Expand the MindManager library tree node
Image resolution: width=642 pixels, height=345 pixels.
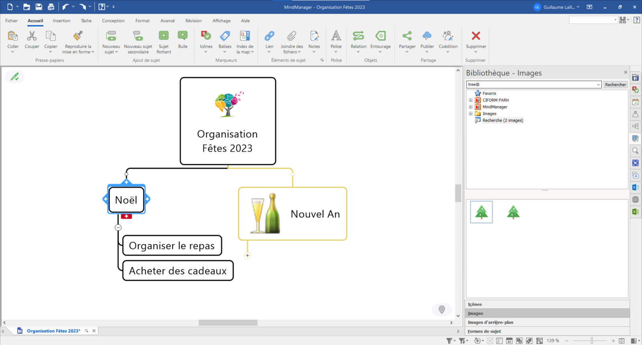pyautogui.click(x=471, y=107)
